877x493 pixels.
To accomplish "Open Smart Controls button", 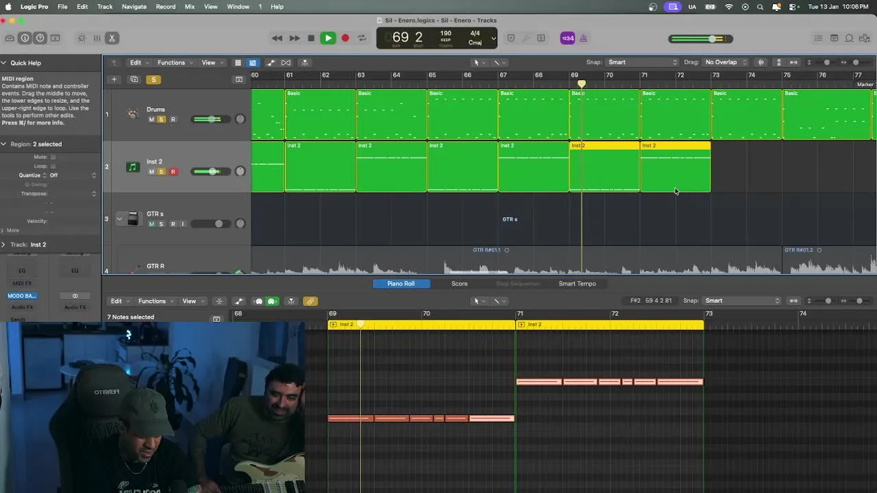I will tap(82, 38).
